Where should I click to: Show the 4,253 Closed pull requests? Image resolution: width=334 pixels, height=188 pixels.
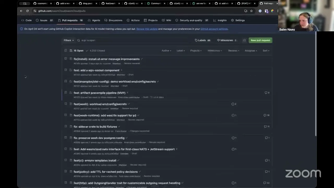[96, 51]
